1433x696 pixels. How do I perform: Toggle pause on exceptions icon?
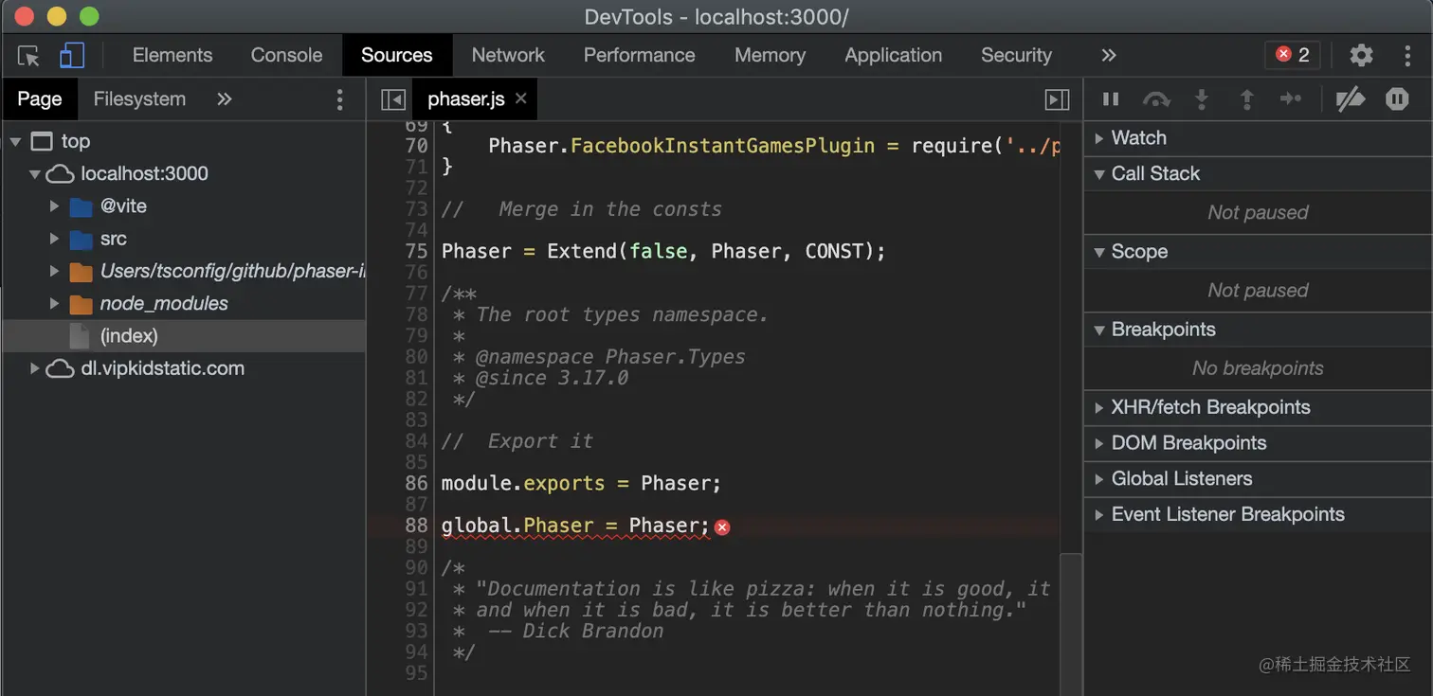tap(1397, 99)
